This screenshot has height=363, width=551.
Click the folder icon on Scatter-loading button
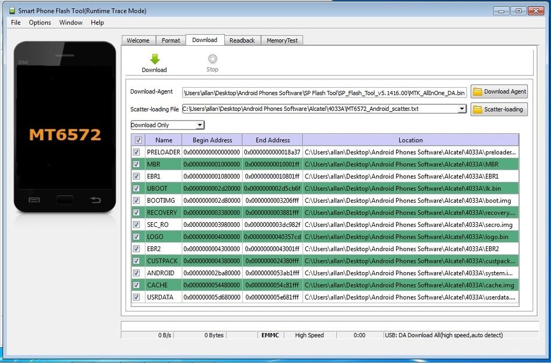tap(477, 109)
